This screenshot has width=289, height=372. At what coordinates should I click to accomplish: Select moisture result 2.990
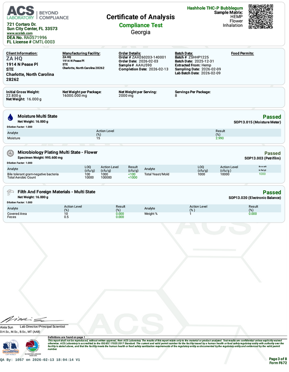click(220, 138)
